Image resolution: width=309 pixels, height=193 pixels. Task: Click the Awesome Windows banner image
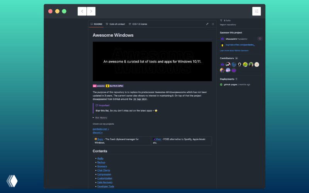click(152, 61)
